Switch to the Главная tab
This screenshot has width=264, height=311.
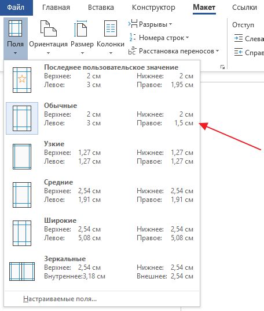[x=56, y=8]
